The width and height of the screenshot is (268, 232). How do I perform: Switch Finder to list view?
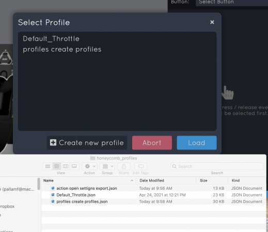pos(57,166)
